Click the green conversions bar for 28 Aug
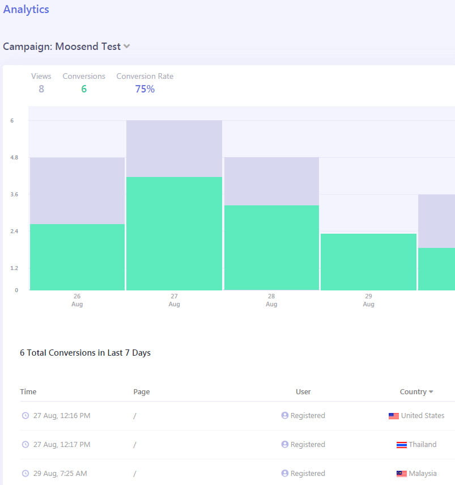This screenshot has height=485, width=455. click(271, 248)
